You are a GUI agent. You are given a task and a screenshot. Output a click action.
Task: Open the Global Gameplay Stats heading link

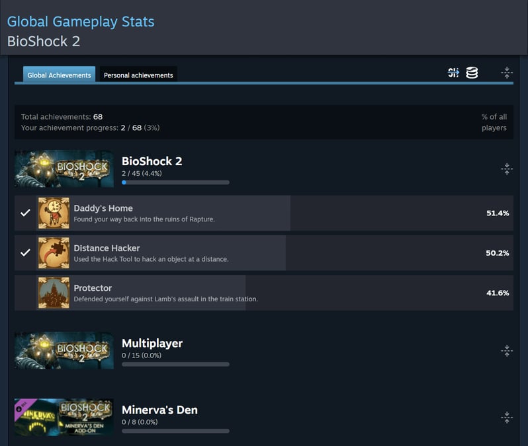coord(81,22)
